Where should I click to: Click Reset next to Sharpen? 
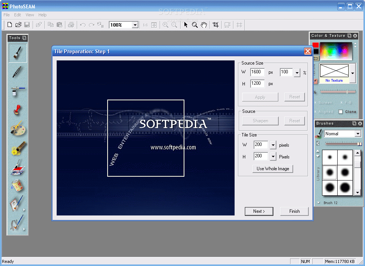click(294, 121)
